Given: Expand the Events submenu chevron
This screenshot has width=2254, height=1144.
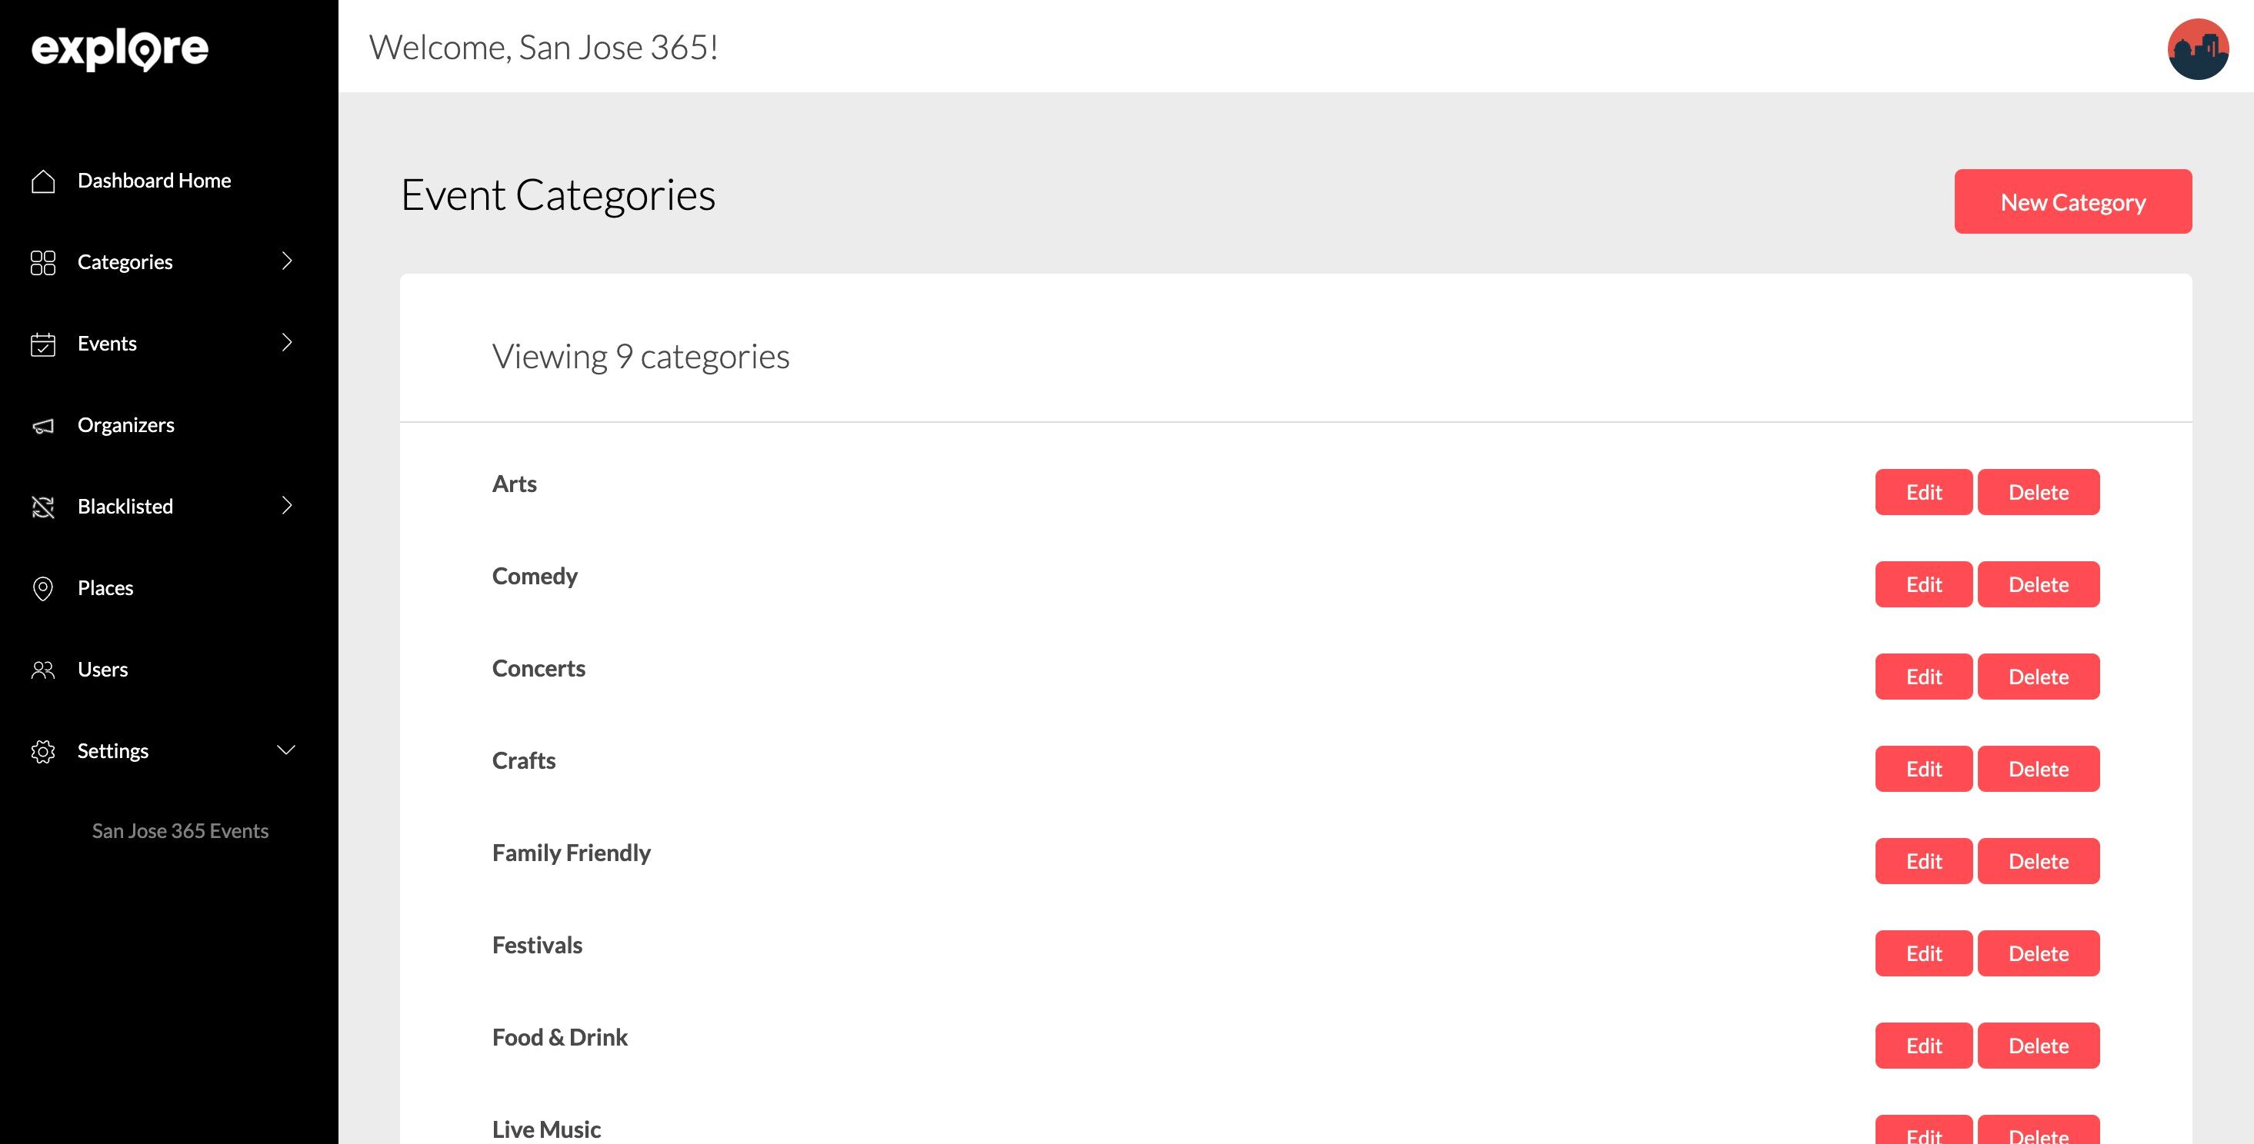Looking at the screenshot, I should pos(286,342).
